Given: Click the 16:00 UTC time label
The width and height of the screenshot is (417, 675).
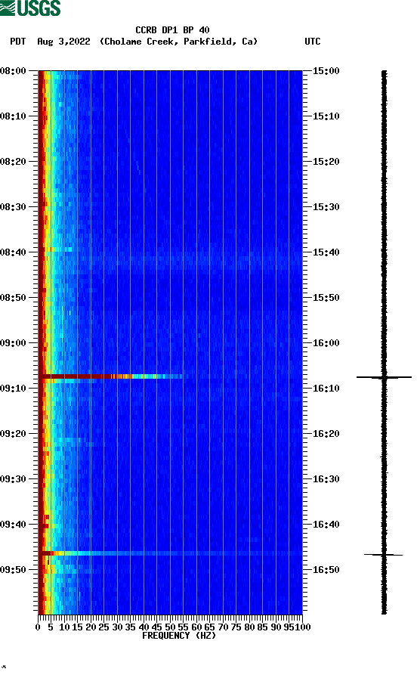Looking at the screenshot, I should (x=326, y=343).
